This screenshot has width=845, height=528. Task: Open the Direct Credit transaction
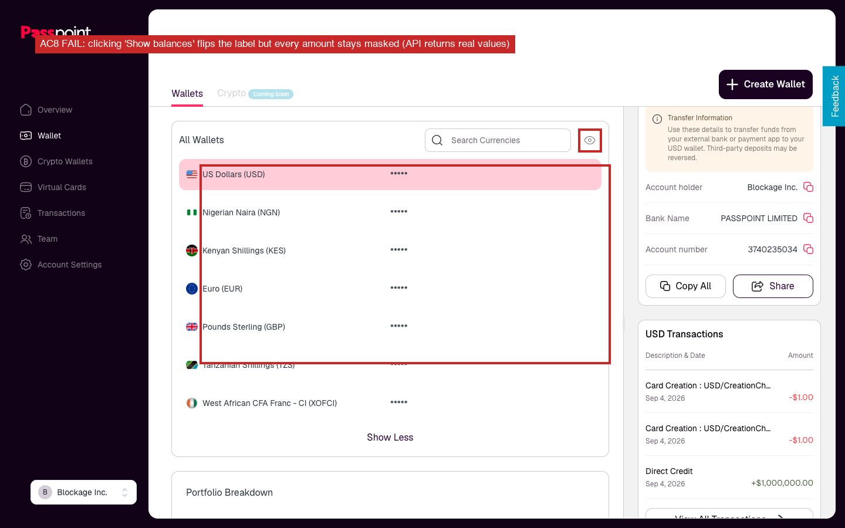coord(729,477)
